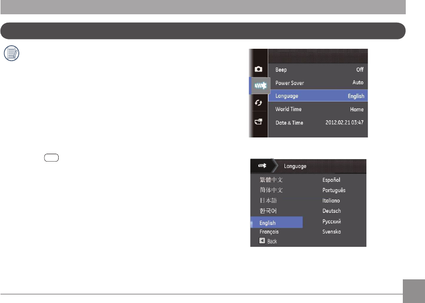The image size is (425, 303).
Task: Open the file and software sync icon
Action: [x=258, y=103]
